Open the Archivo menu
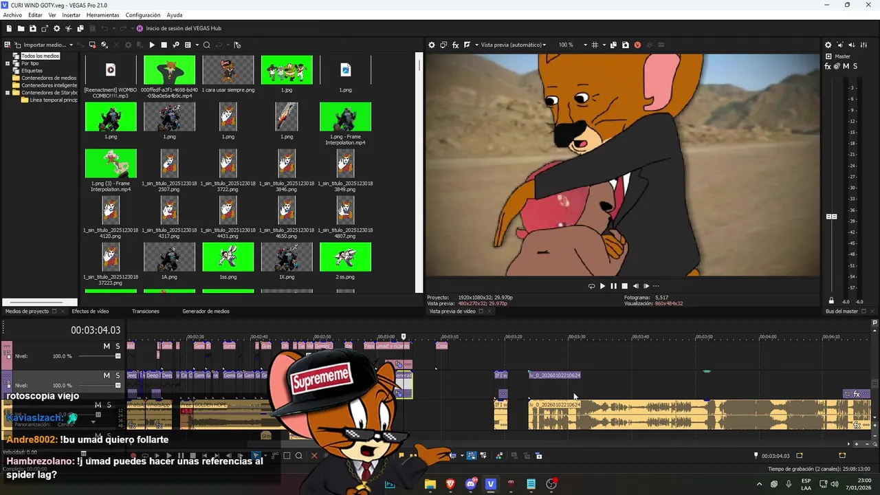The image size is (880, 495). (12, 15)
